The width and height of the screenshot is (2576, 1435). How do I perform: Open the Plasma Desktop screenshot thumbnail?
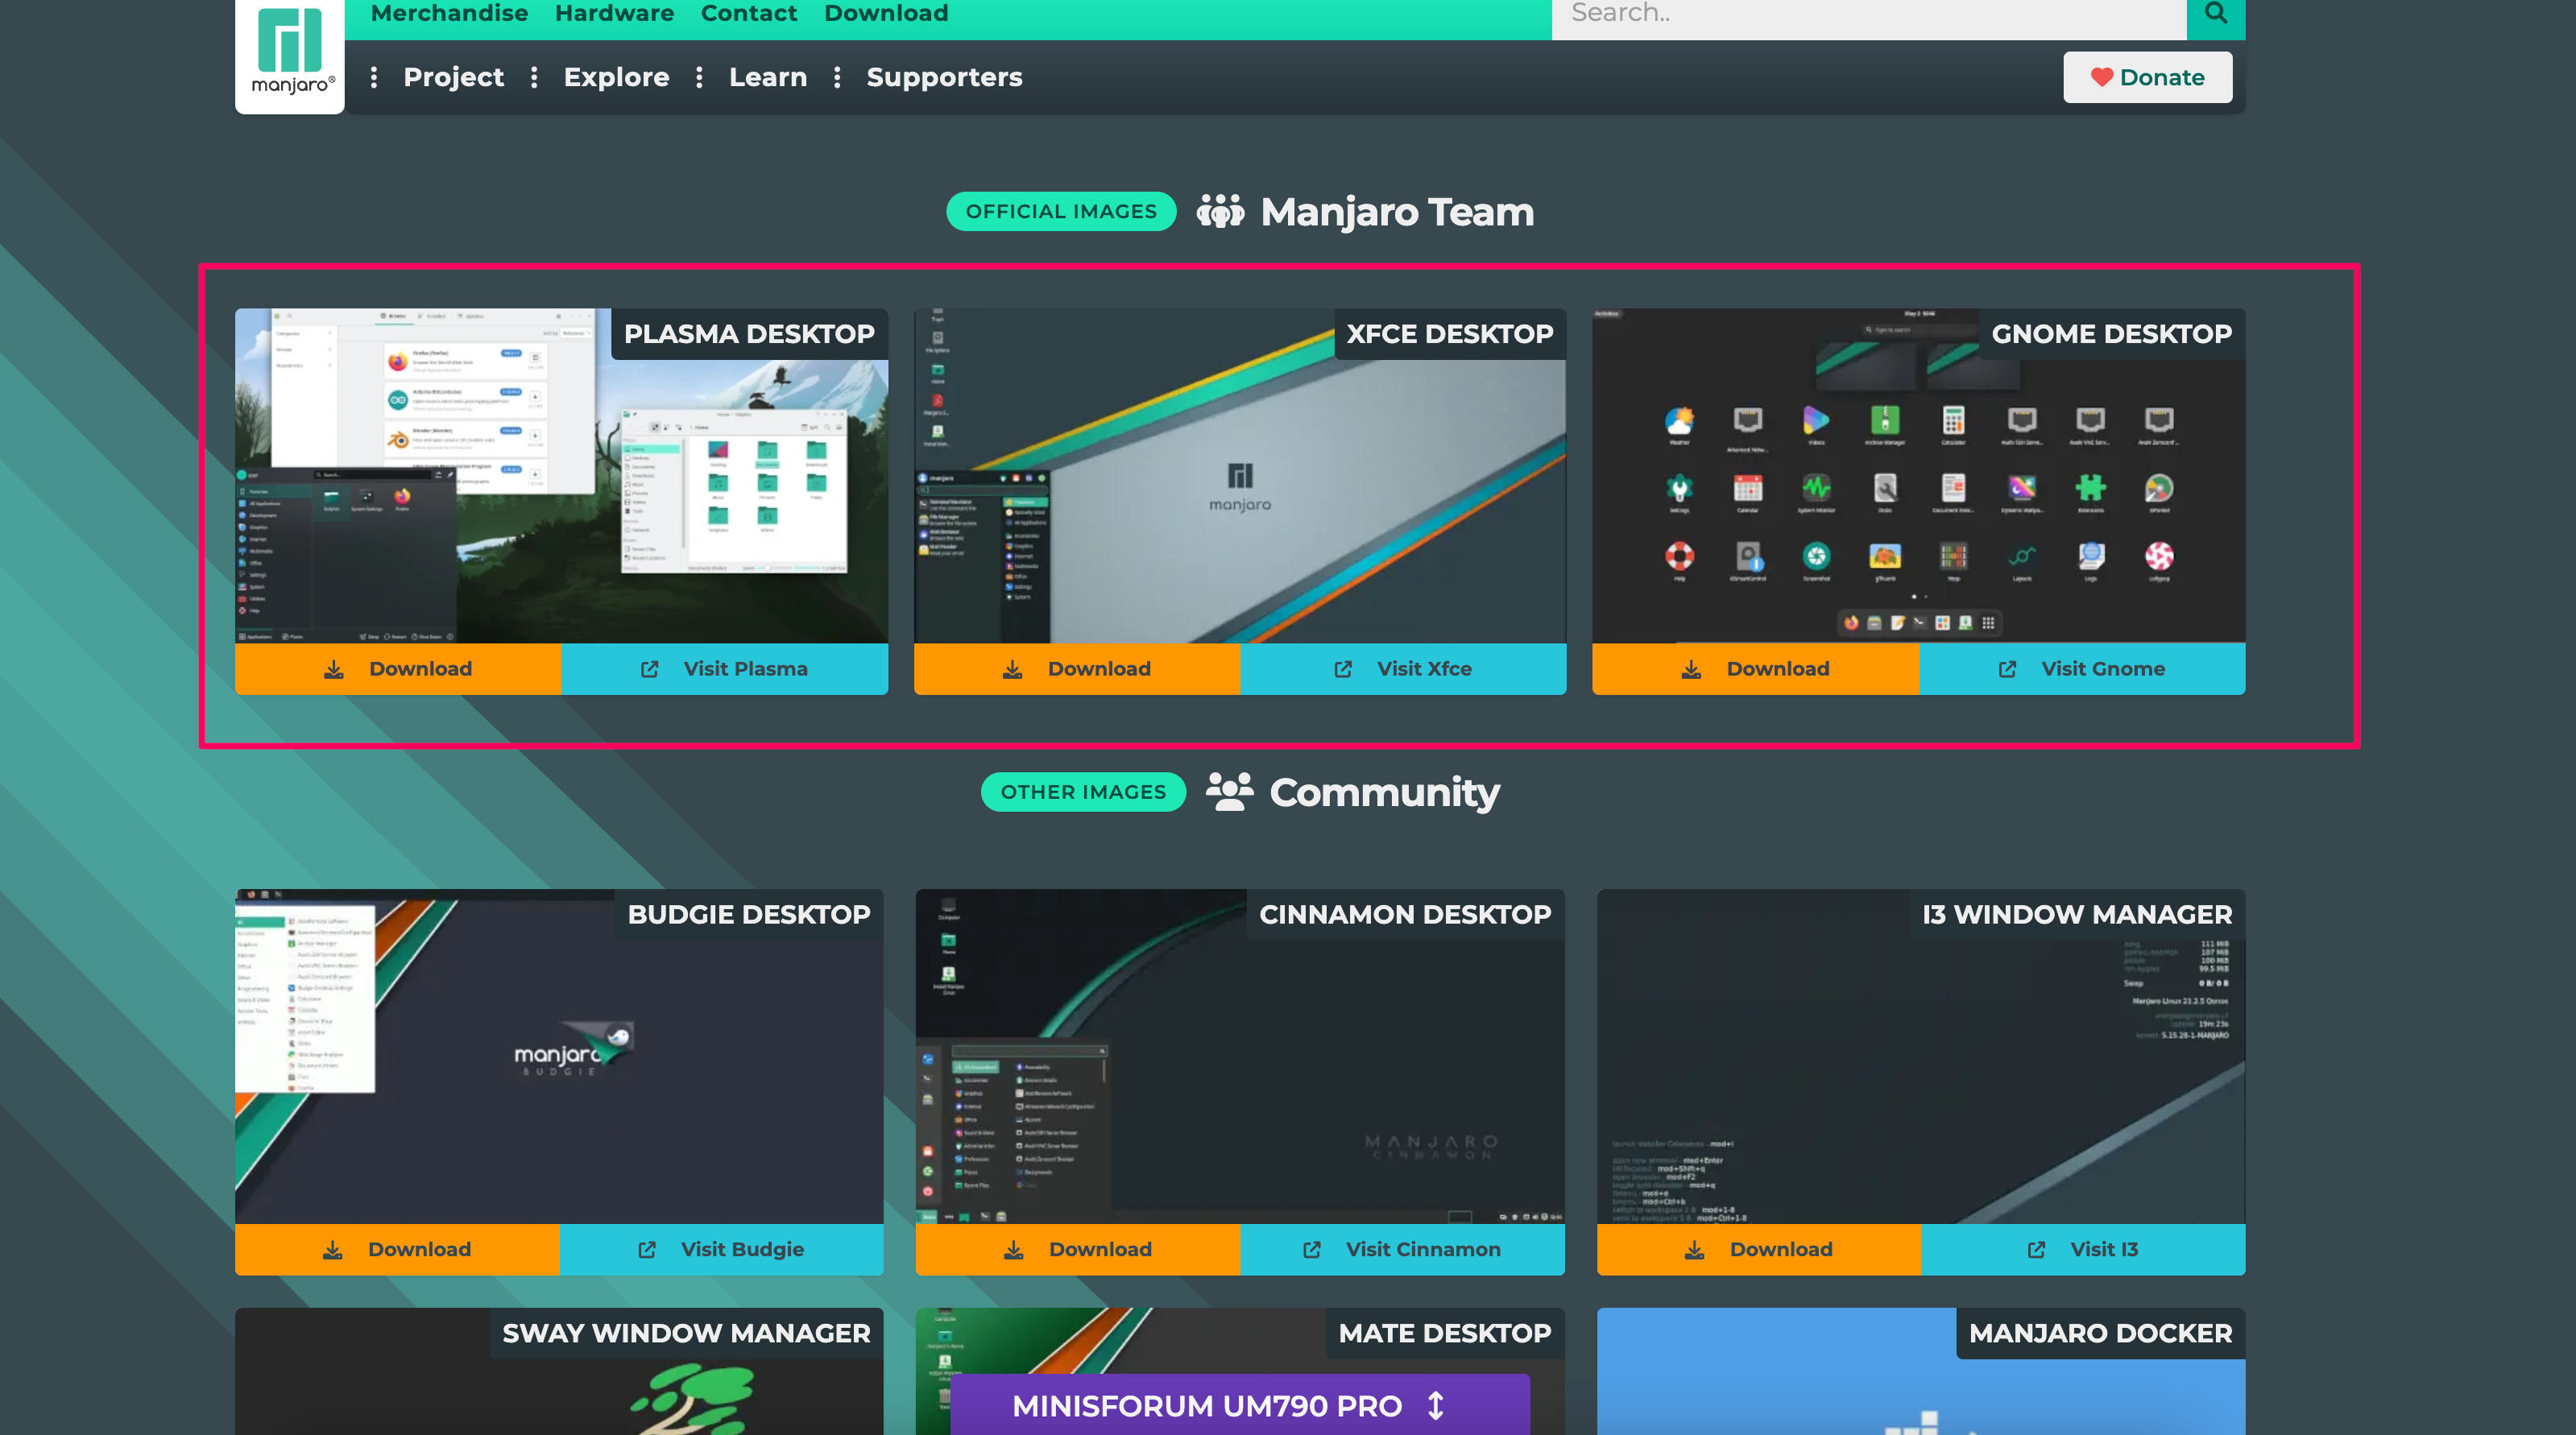pyautogui.click(x=562, y=476)
